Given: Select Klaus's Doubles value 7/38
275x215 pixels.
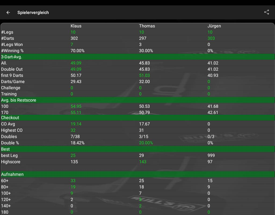Looking at the screenshot, I should (75, 137).
